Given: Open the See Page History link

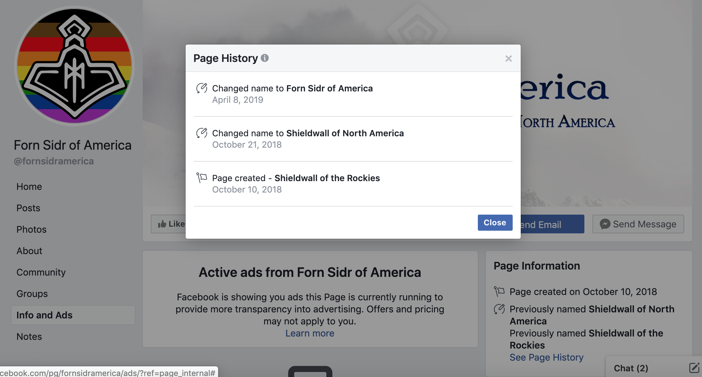Looking at the screenshot, I should [x=547, y=358].
